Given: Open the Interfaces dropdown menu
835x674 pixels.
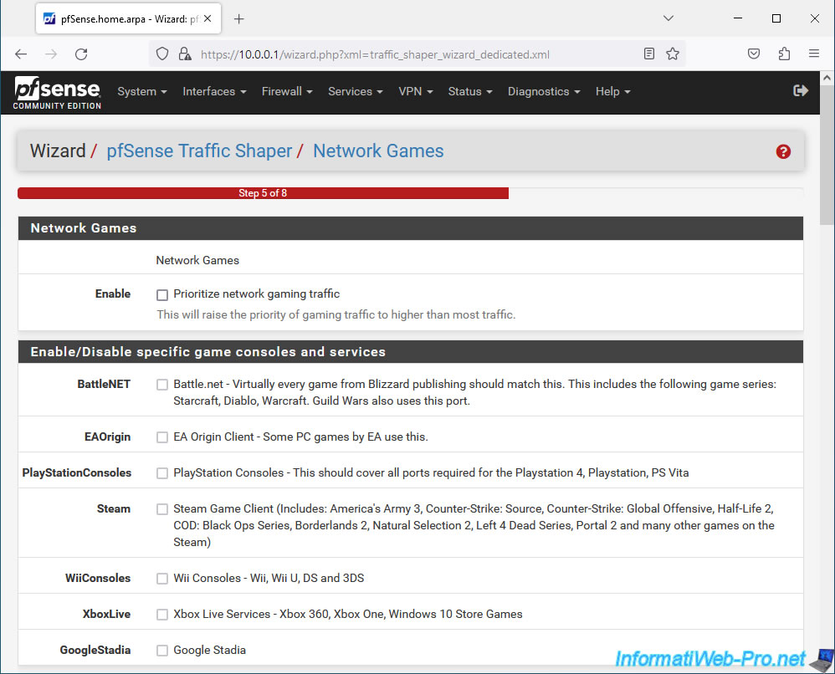Looking at the screenshot, I should [x=214, y=92].
